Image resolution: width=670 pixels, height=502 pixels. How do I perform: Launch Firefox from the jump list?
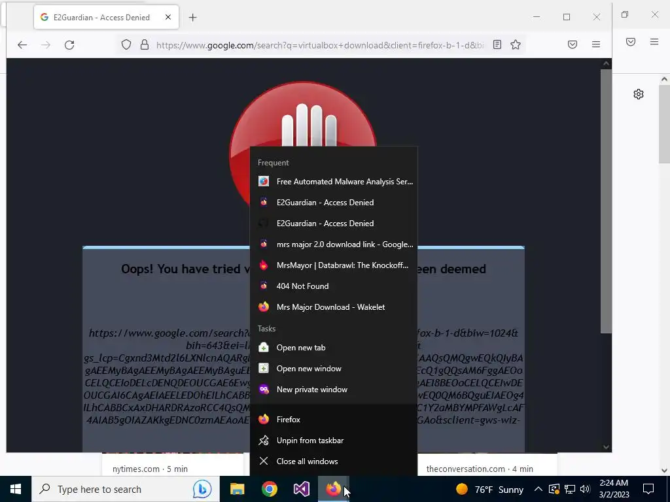(x=334, y=419)
